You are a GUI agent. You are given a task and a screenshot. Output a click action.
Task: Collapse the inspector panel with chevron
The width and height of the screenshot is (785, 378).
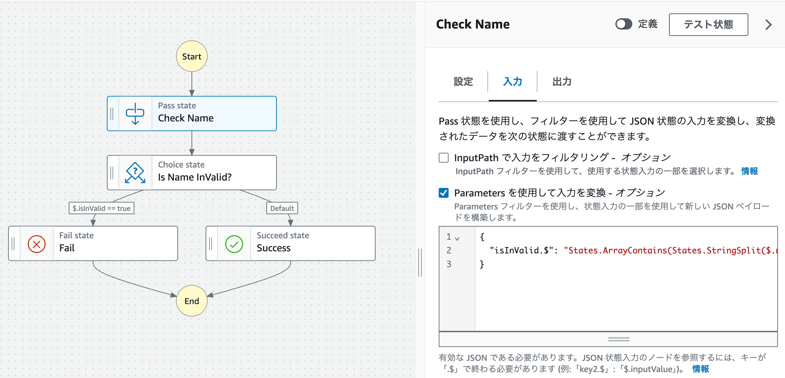pyautogui.click(x=769, y=25)
